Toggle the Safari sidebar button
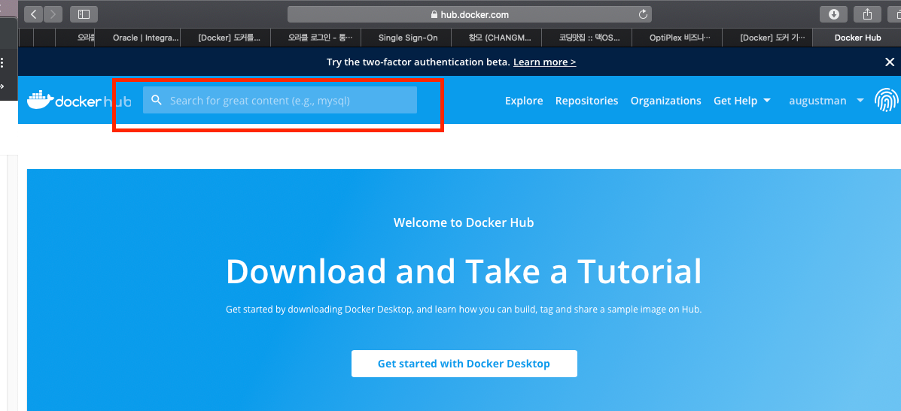The height and width of the screenshot is (411, 901). coord(84,14)
